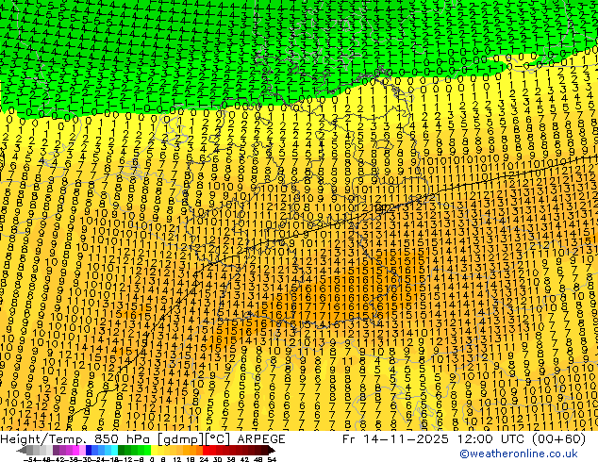Click the "ARPEGE" model label
This screenshot has height=462, width=598.
[261, 439]
